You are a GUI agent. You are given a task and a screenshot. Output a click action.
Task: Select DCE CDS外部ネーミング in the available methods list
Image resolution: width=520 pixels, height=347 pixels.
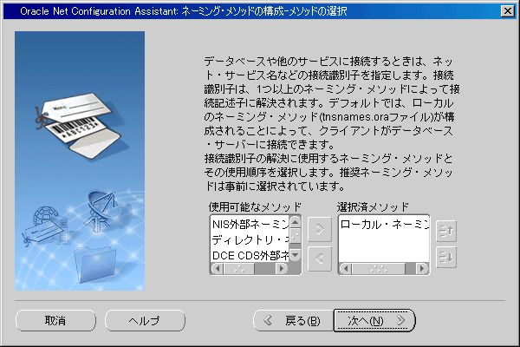(250, 255)
